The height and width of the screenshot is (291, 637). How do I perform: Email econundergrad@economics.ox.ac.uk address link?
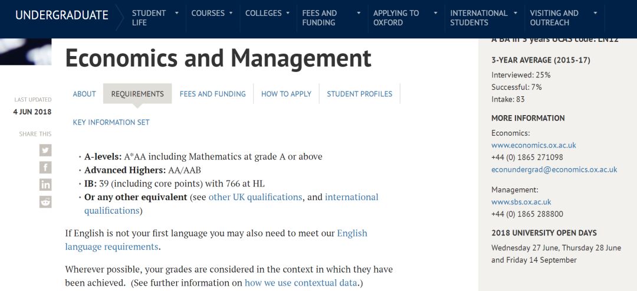click(554, 169)
